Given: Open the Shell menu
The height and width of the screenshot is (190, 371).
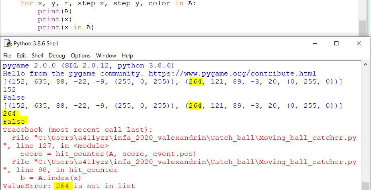Looking at the screenshot, I should click(x=37, y=55).
